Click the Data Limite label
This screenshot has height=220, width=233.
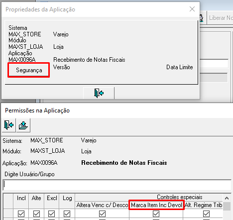(180, 67)
